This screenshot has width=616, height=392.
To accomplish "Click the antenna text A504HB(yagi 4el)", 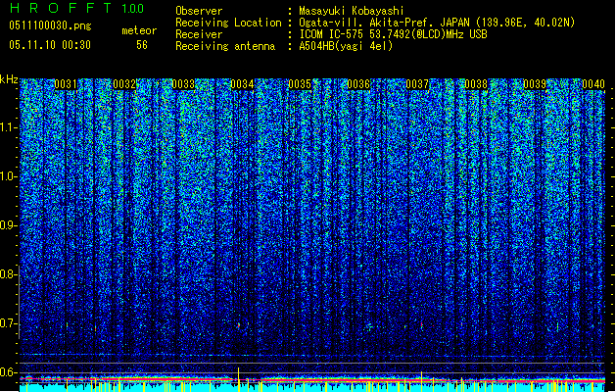I will [x=346, y=46].
